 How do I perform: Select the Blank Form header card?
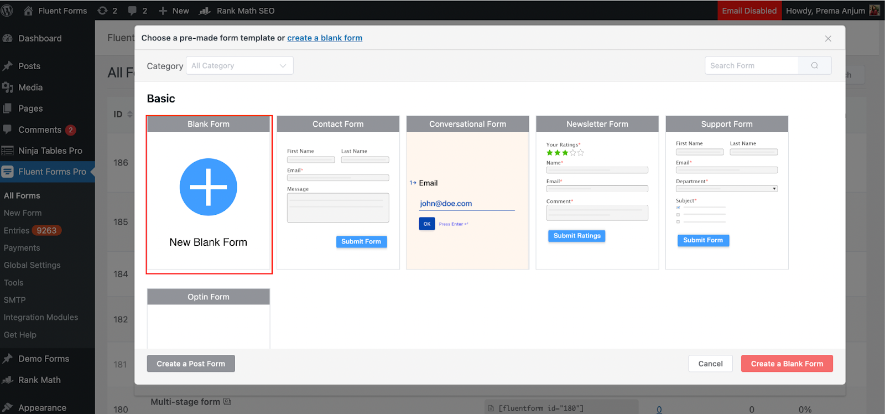click(x=209, y=124)
